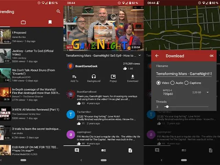
Task: Expand the Terraforming Mars video title
Action: [x=140, y=55]
